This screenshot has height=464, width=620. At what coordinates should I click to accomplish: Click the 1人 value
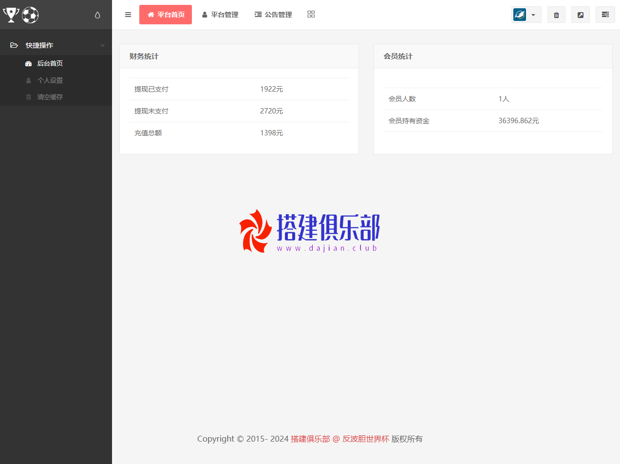504,99
